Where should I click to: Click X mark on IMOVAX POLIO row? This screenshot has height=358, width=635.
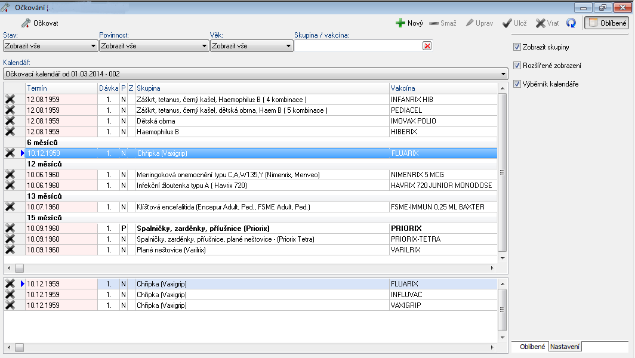click(10, 121)
